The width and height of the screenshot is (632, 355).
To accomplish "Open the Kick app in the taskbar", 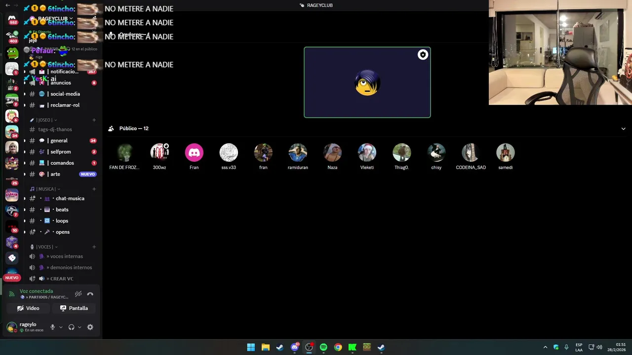I will (x=353, y=347).
